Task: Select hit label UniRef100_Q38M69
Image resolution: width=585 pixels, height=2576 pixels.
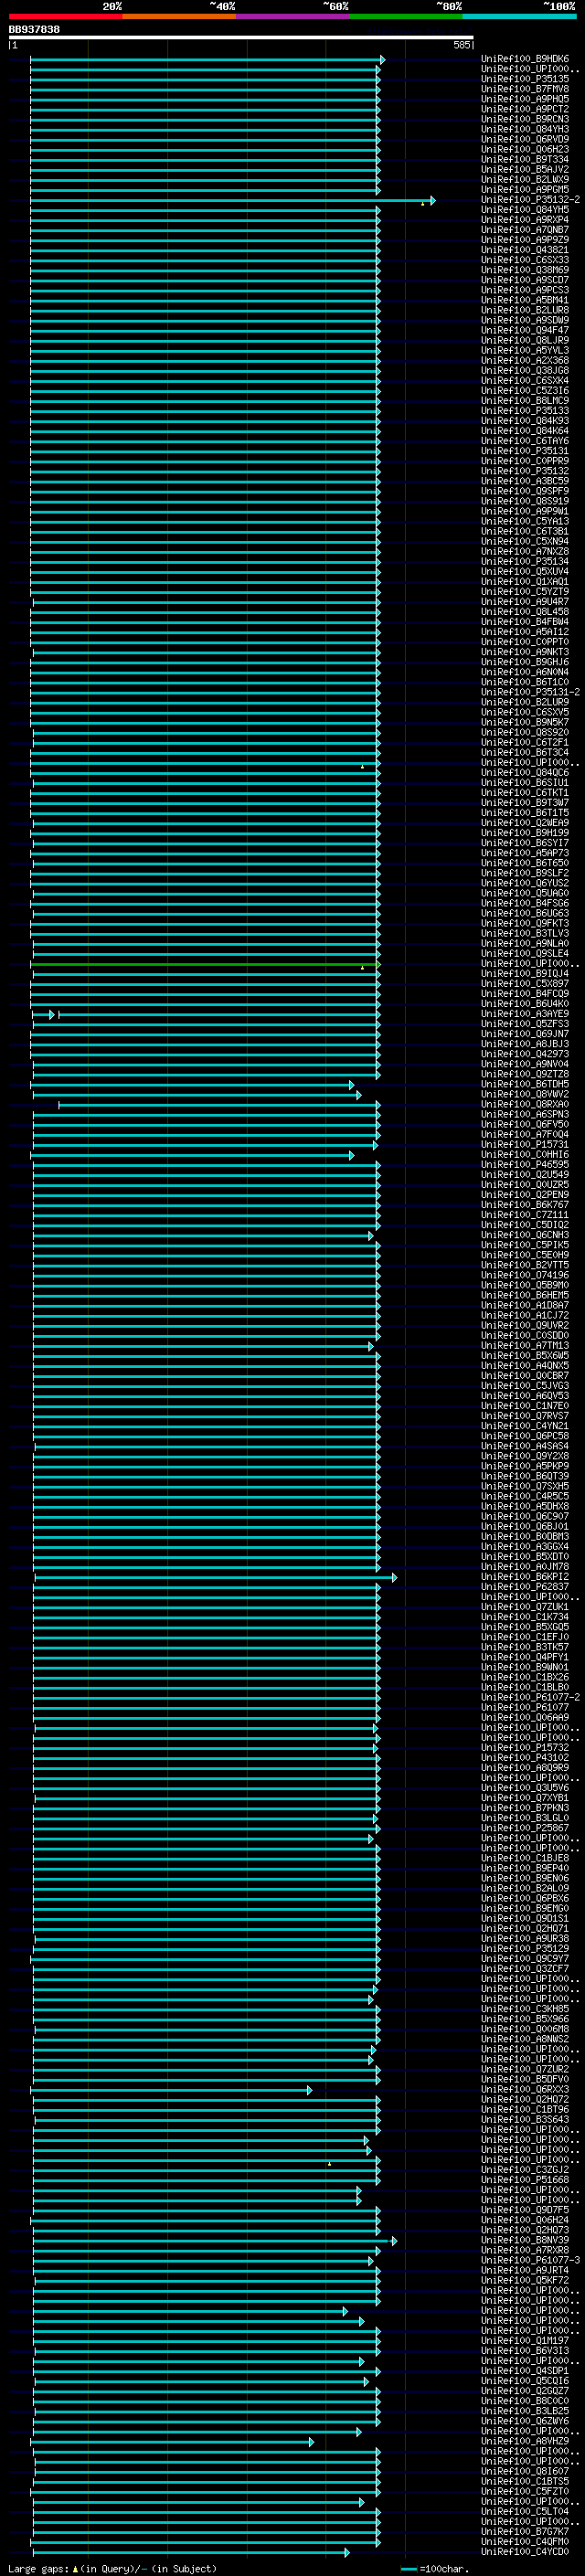Action: pos(525,270)
